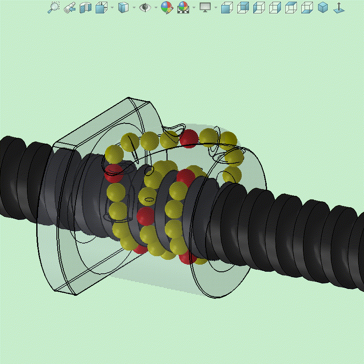
Task: Toggle the Section View tool
Action: coord(86,7)
